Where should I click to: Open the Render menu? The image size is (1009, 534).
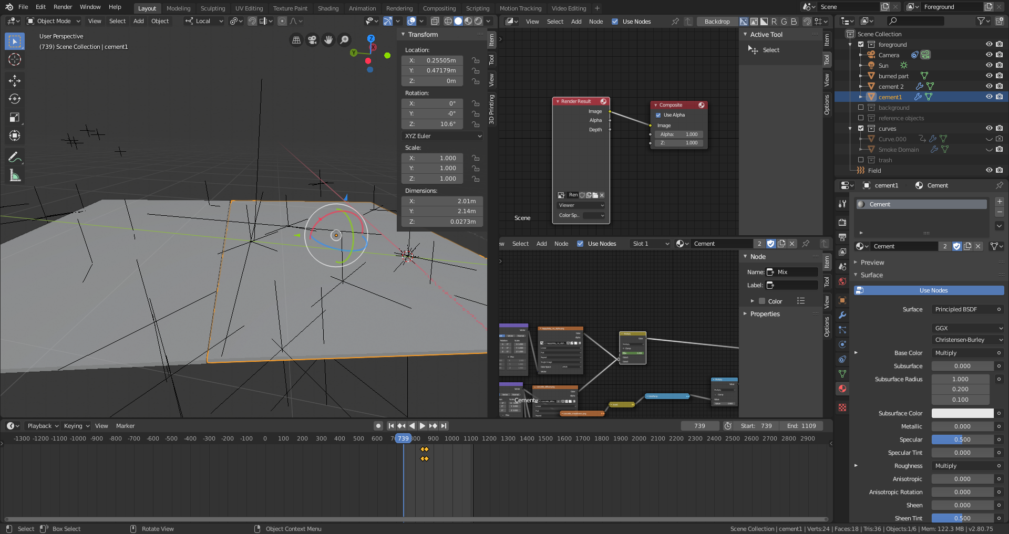[x=63, y=6]
